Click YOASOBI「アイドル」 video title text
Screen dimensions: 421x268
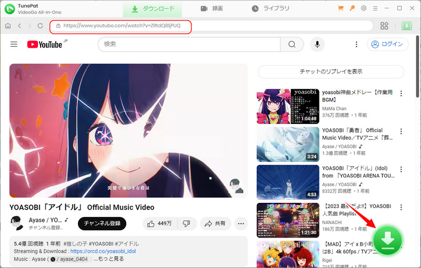pyautogui.click(x=82, y=208)
